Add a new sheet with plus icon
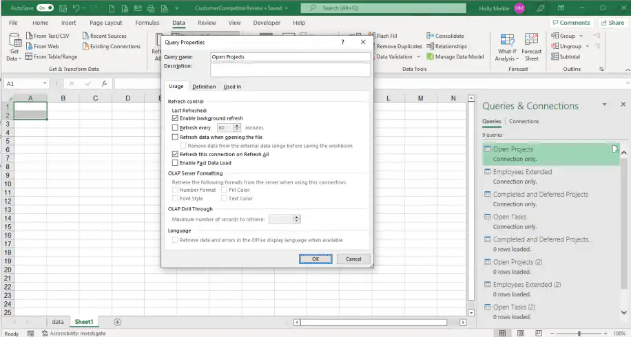This screenshot has height=337, width=631. pyautogui.click(x=117, y=322)
